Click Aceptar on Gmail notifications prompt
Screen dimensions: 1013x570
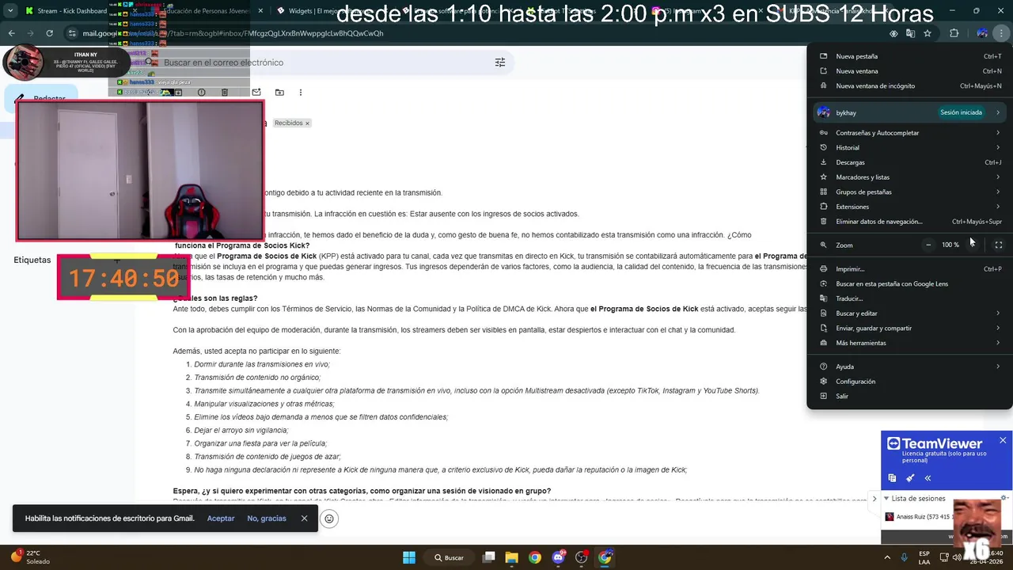coord(221,519)
